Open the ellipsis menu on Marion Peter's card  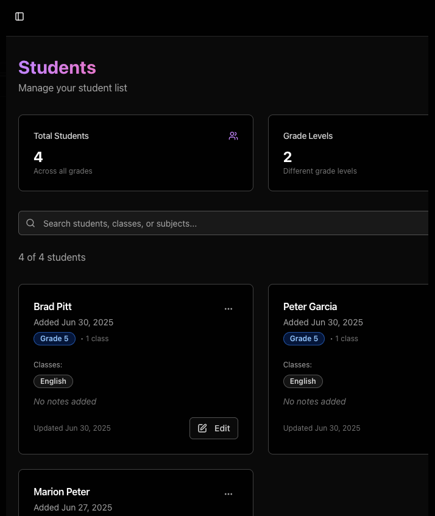[x=228, y=494]
